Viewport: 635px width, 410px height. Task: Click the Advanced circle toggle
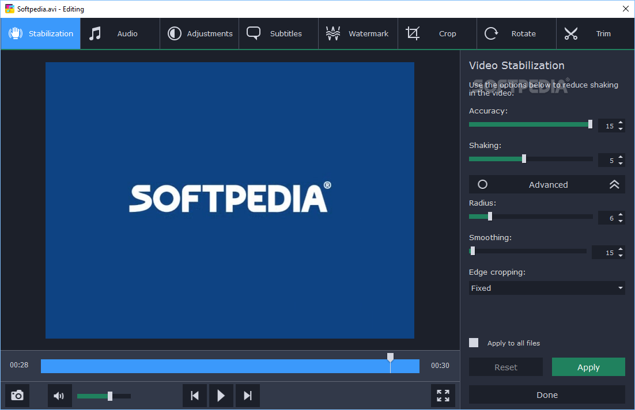point(482,185)
